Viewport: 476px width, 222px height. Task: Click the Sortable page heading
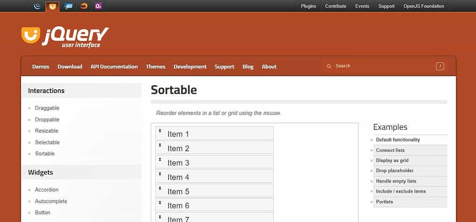click(x=174, y=90)
